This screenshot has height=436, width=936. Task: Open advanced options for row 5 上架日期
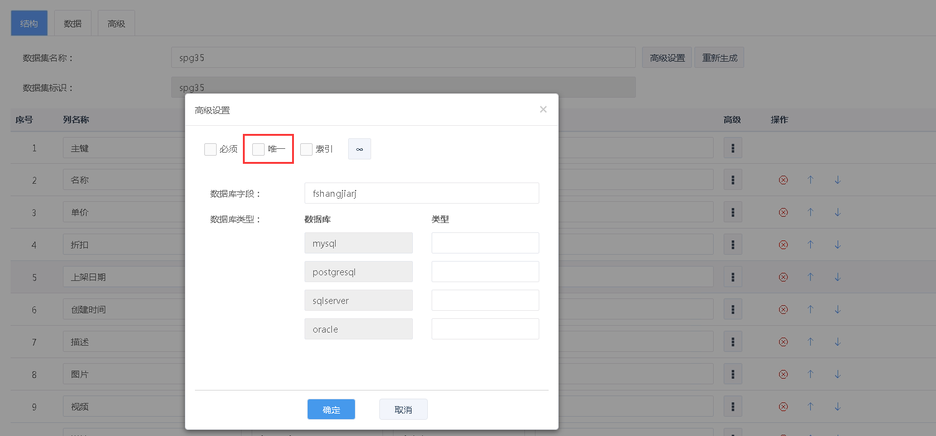(733, 277)
